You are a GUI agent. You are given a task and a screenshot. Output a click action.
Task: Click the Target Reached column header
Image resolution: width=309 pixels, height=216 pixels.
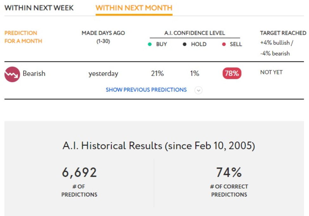[x=283, y=33]
